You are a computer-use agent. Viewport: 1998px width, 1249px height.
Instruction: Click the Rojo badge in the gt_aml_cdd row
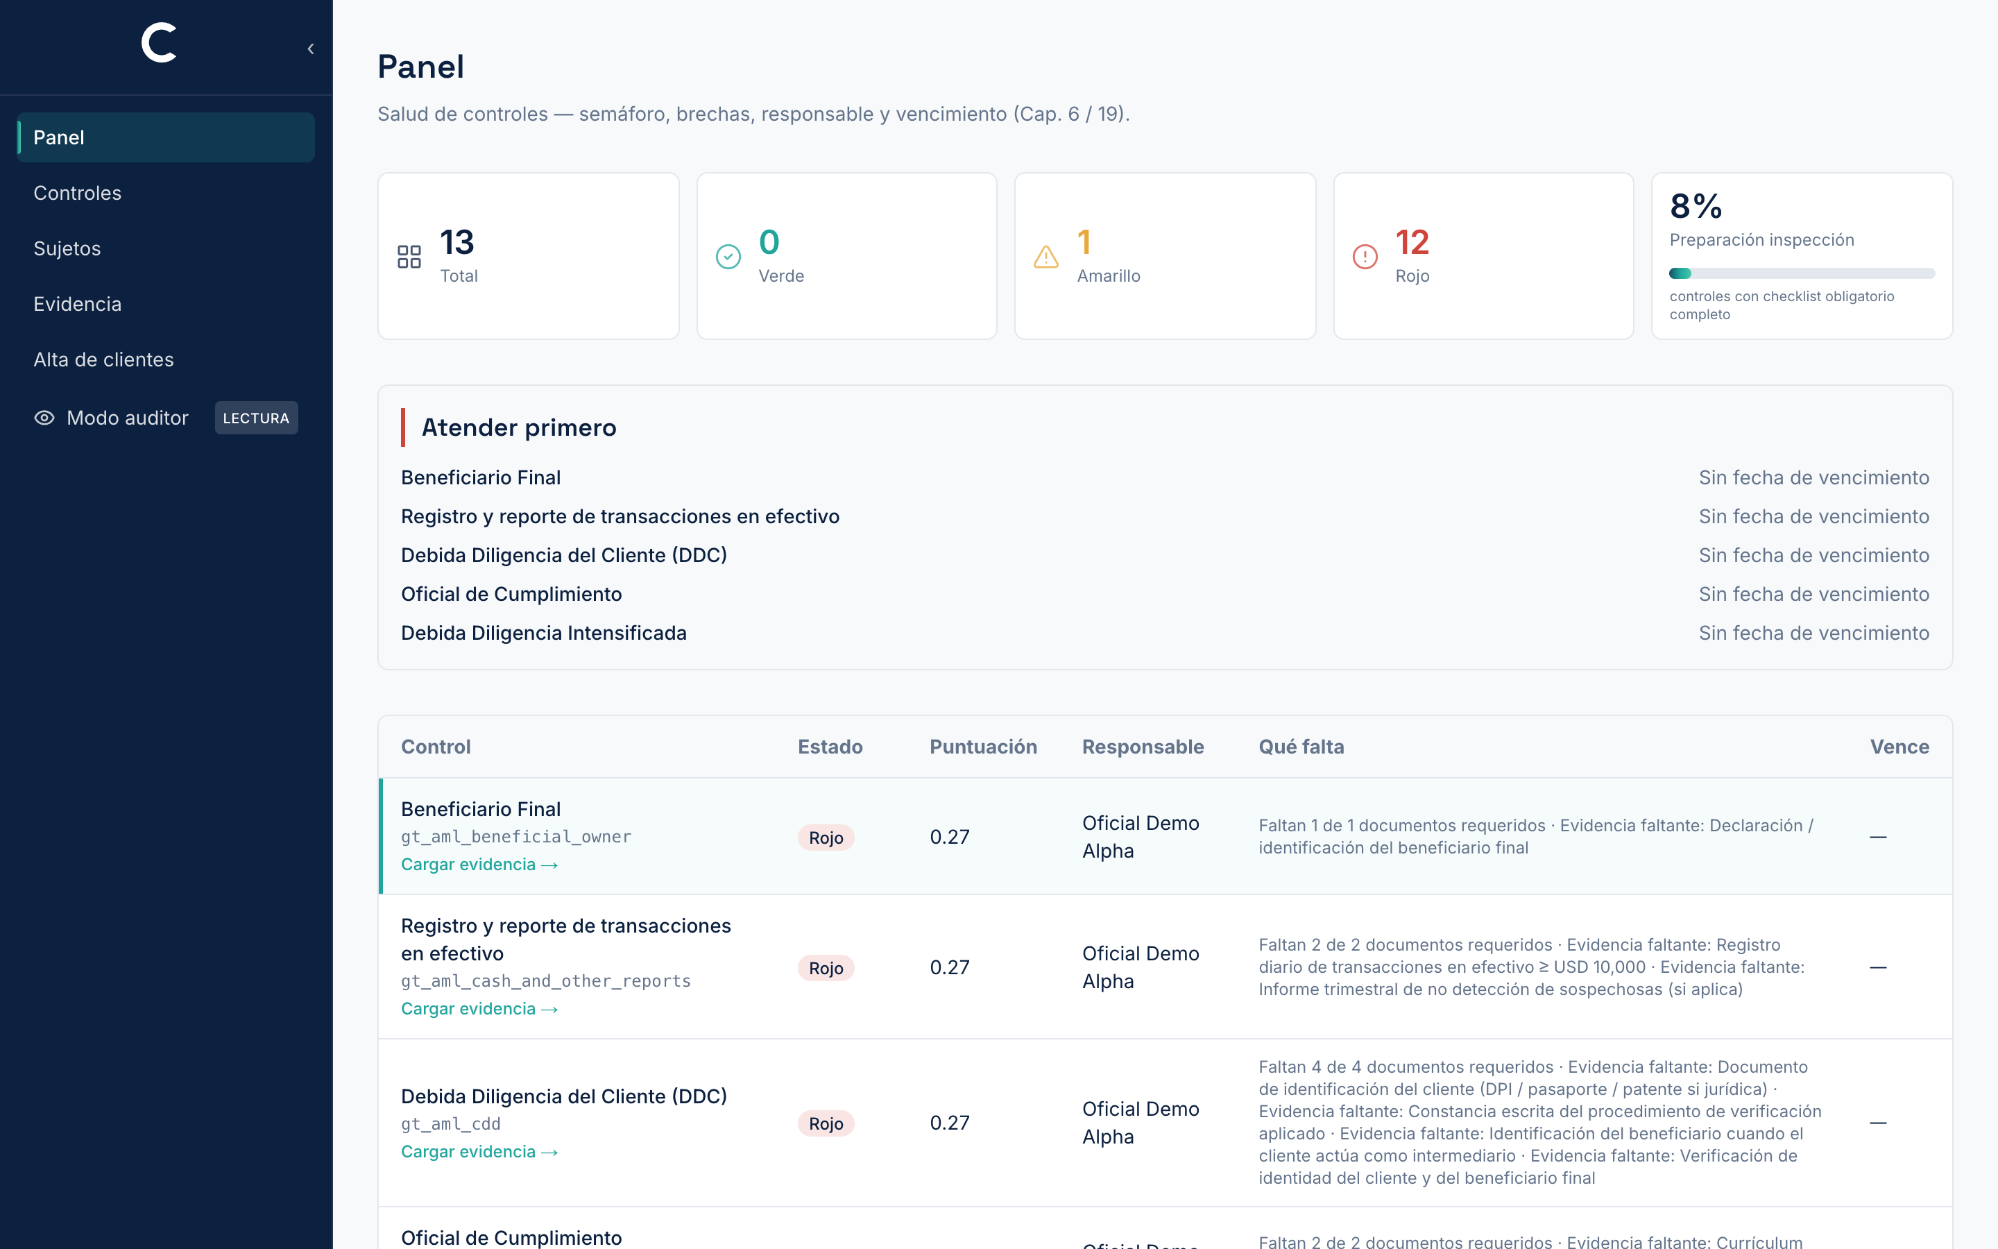[826, 1123]
